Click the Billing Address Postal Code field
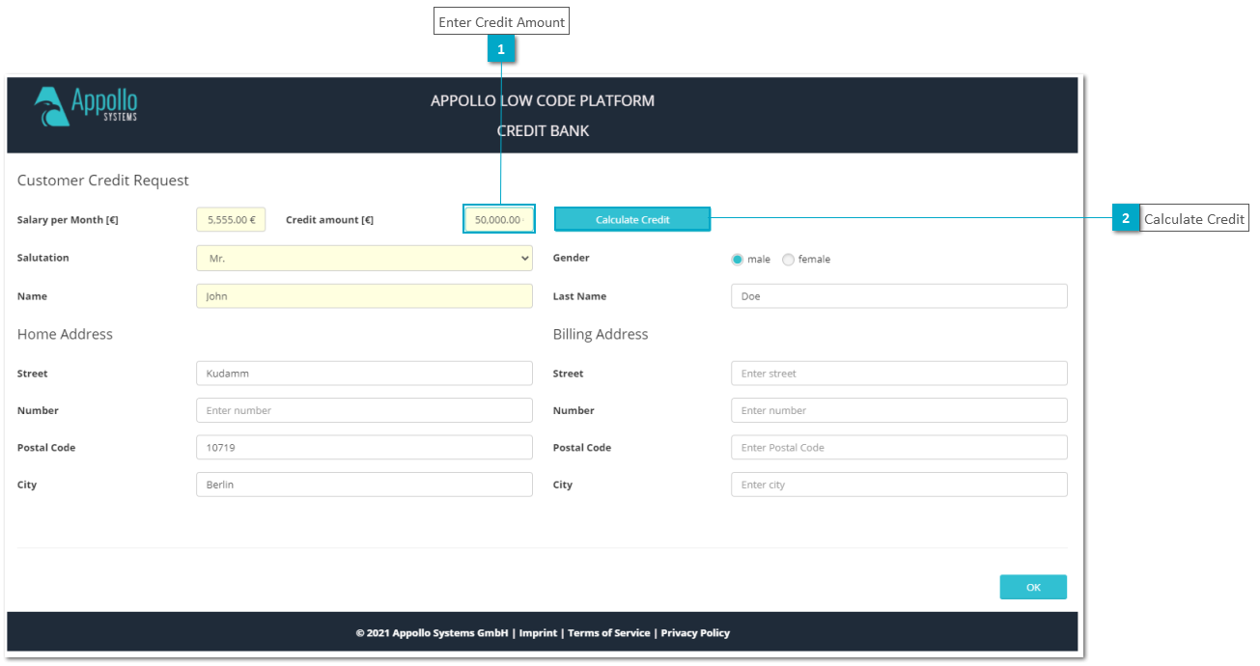This screenshot has height=666, width=1260. [x=899, y=448]
